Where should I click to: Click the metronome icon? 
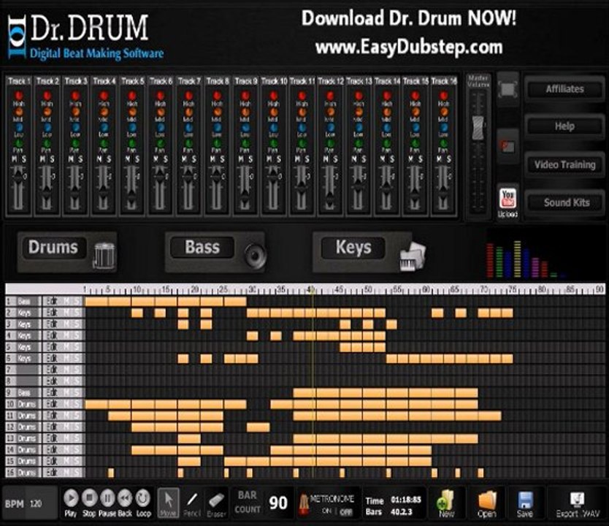point(303,503)
